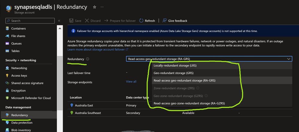
Task: Select Zone-redundant storage (ZRS) option
Action: click(x=222, y=88)
